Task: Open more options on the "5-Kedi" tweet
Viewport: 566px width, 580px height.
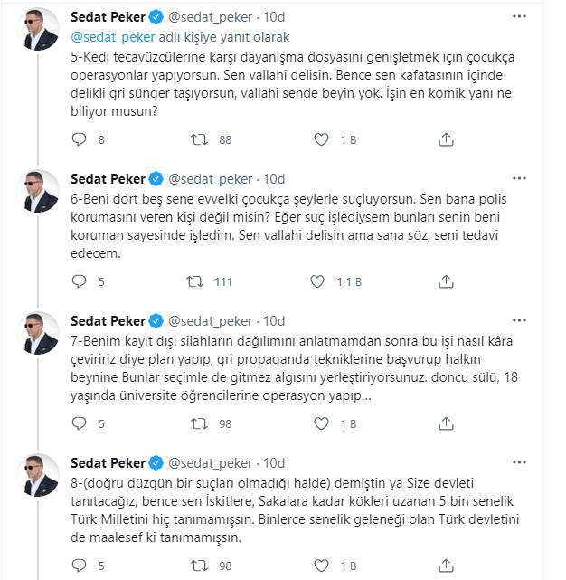Action: point(518,17)
